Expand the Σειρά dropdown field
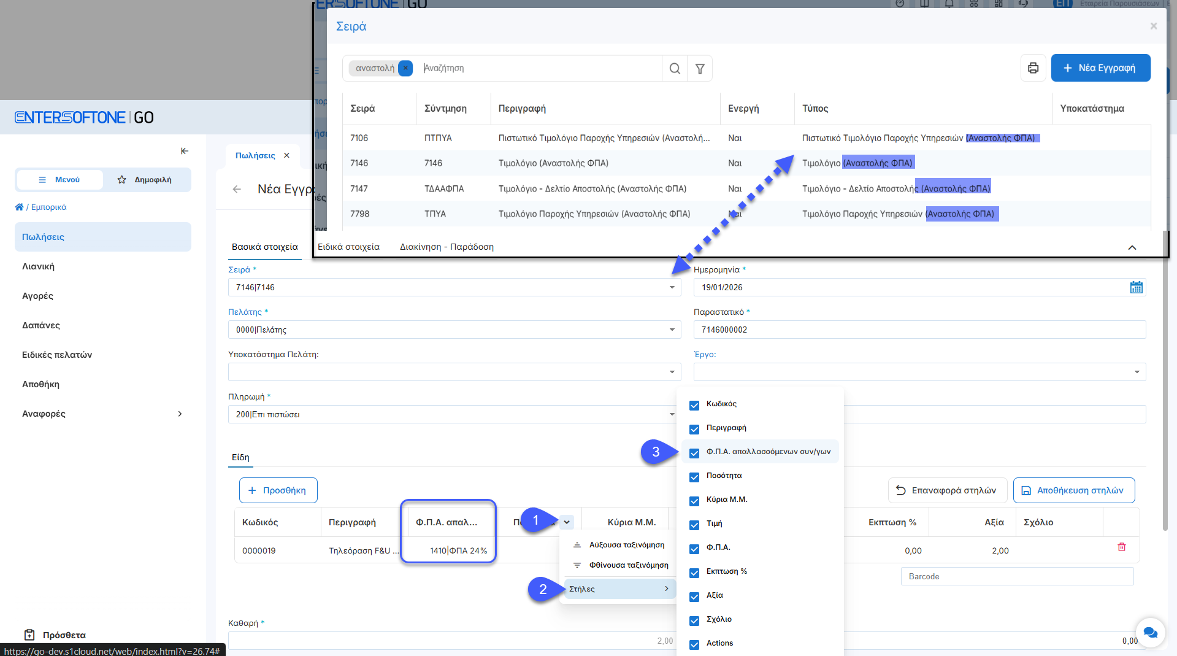 click(672, 287)
